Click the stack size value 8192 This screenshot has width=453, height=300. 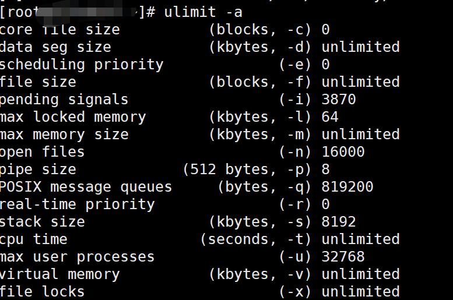pos(339,222)
